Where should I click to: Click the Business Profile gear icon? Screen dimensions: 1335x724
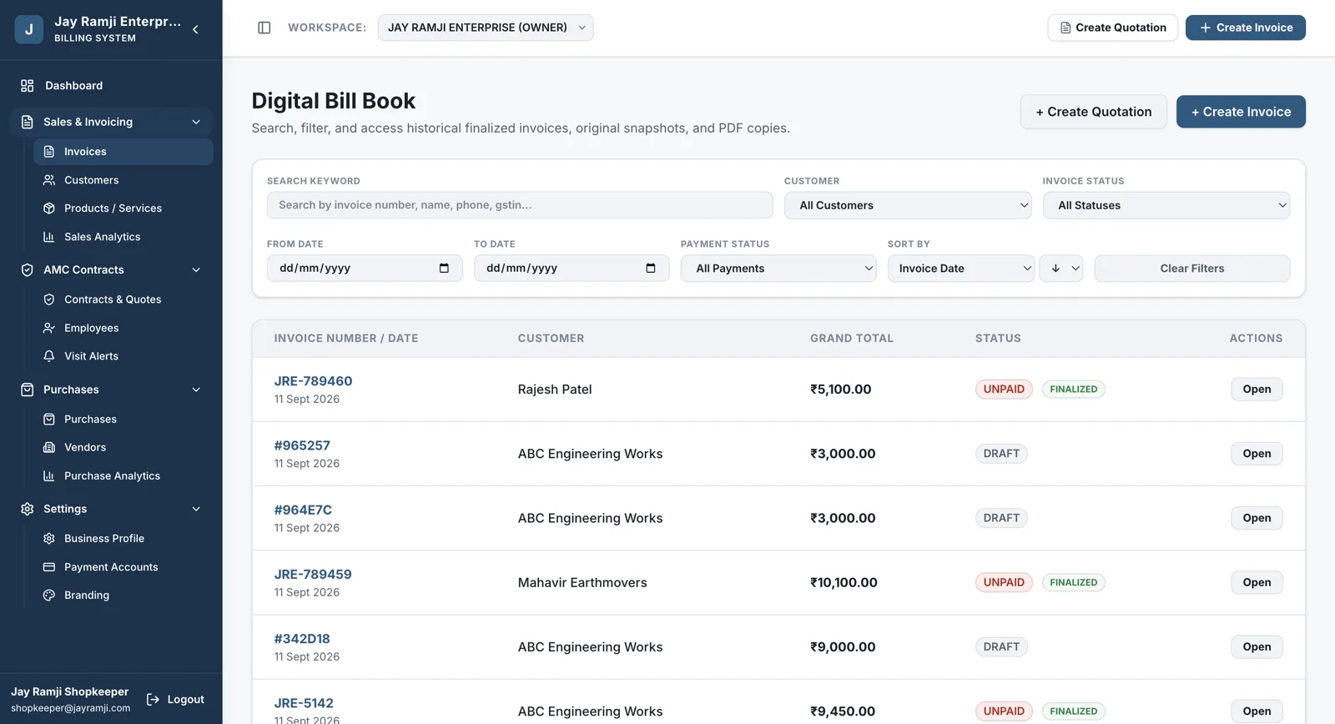[49, 539]
